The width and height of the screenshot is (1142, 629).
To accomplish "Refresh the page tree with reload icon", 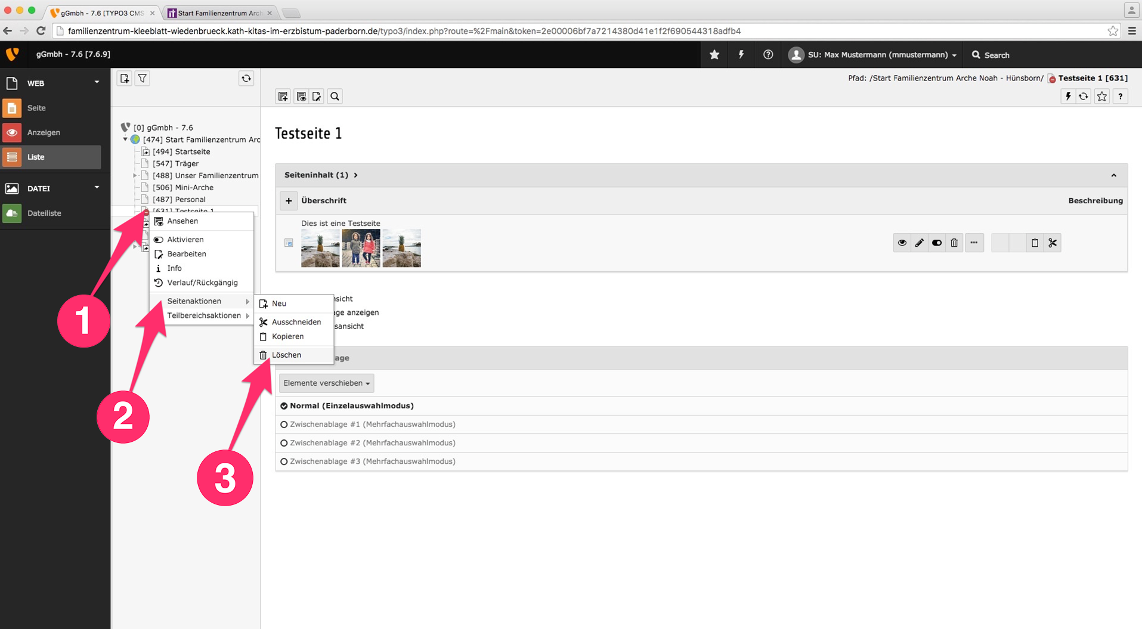I will (246, 79).
